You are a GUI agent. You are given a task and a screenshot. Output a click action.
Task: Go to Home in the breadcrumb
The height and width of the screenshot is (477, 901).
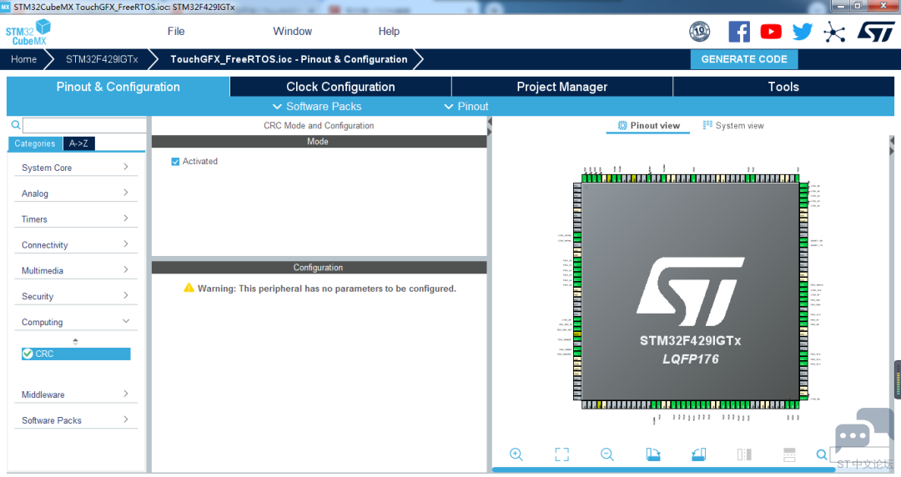click(23, 59)
